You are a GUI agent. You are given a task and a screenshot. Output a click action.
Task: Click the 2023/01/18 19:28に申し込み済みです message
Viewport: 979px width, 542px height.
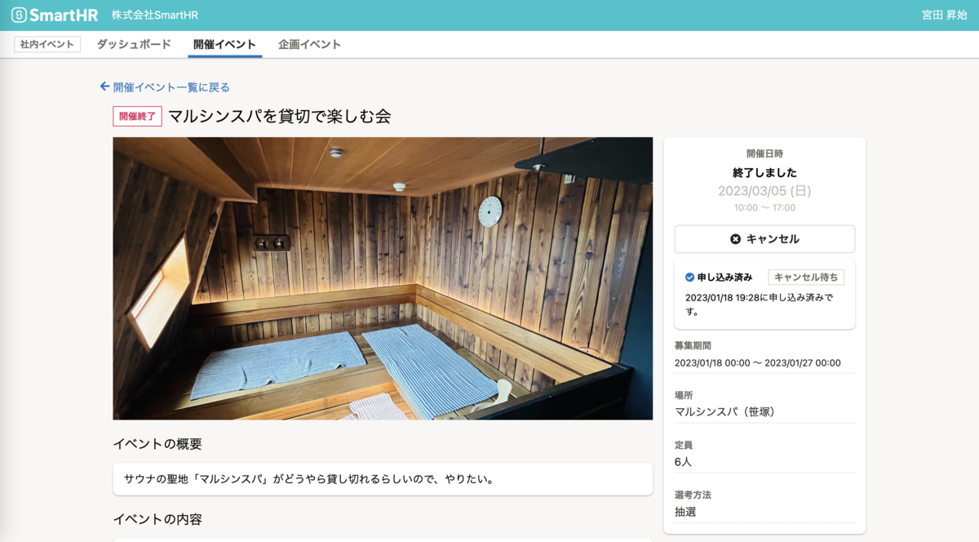click(x=760, y=304)
